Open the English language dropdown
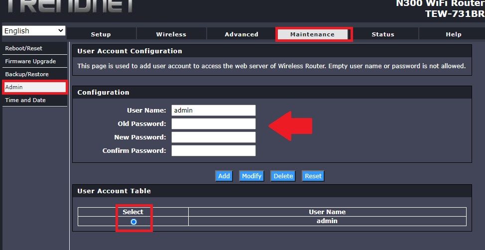Viewport: 485px width, 250px height. [x=34, y=31]
